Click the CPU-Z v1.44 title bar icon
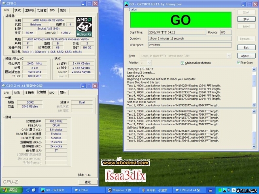This screenshot has height=194, width=259. (4, 86)
